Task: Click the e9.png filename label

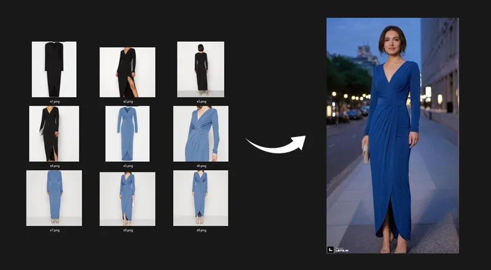Action: tap(201, 230)
